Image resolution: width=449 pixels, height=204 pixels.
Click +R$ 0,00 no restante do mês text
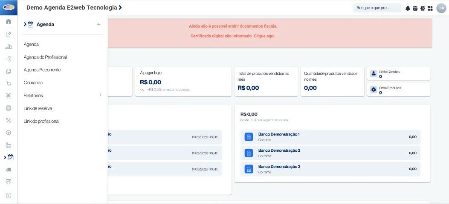[168, 90]
